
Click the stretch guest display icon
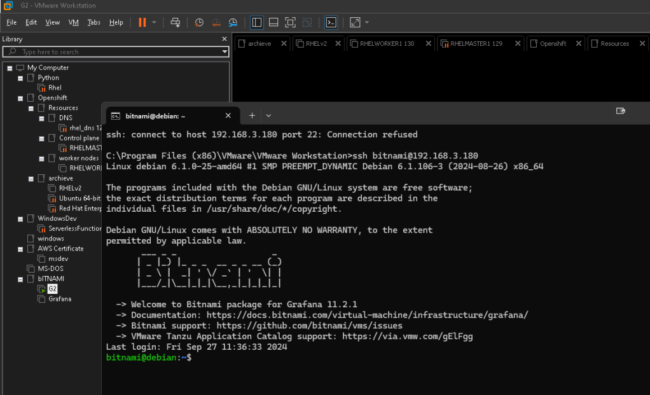(x=355, y=22)
